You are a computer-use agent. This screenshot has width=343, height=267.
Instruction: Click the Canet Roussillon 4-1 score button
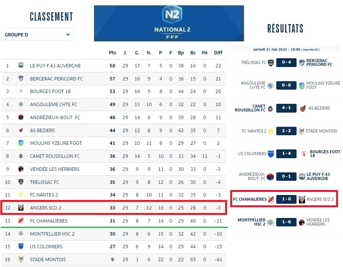tap(286, 108)
